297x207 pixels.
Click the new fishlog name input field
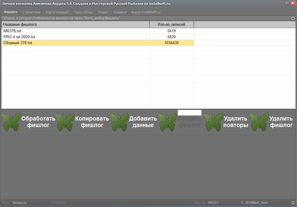(x=189, y=113)
